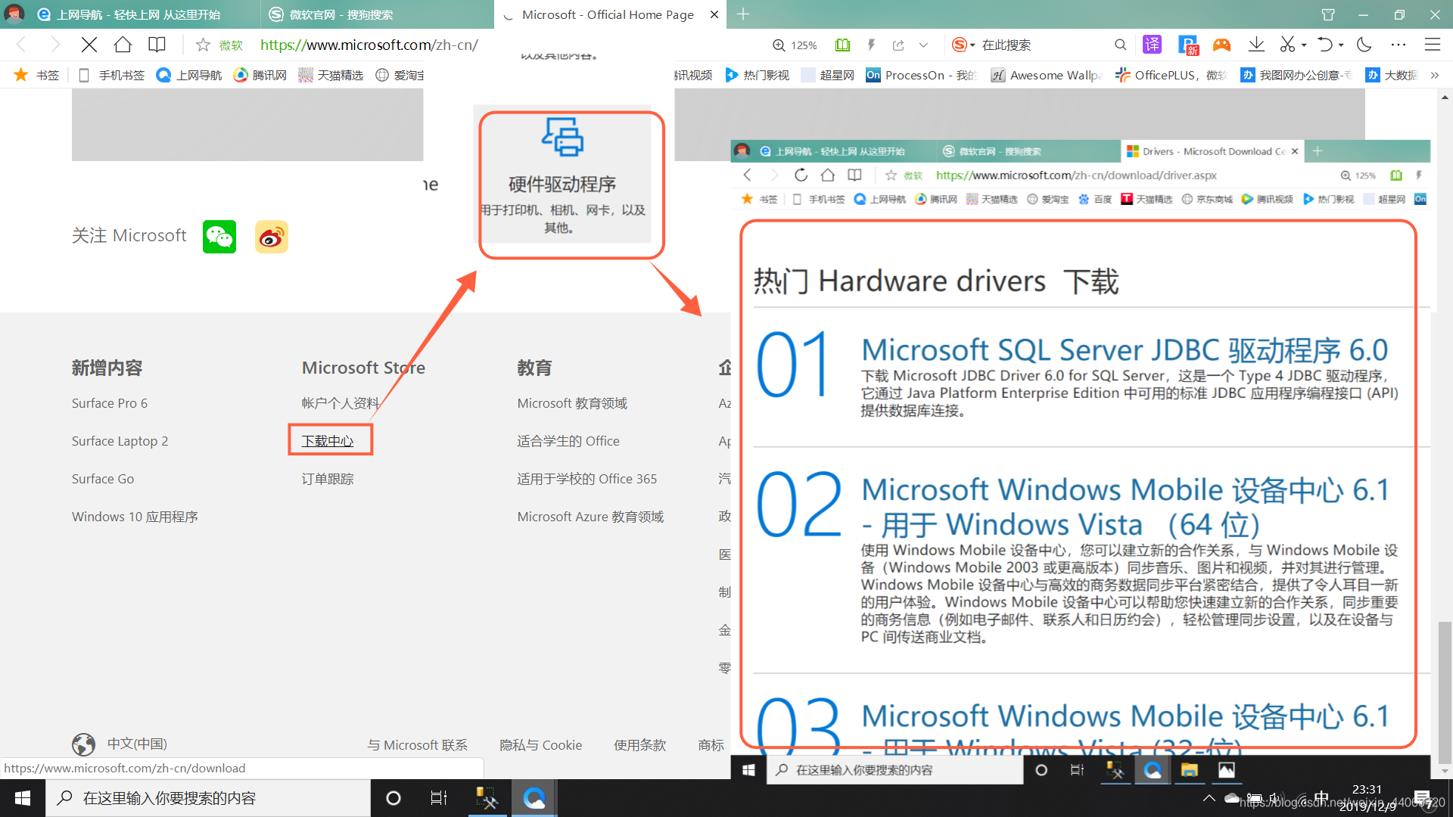Viewport: 1453px width, 817px height.
Task: Click the page scrollbar down arrow
Action: point(1445,771)
